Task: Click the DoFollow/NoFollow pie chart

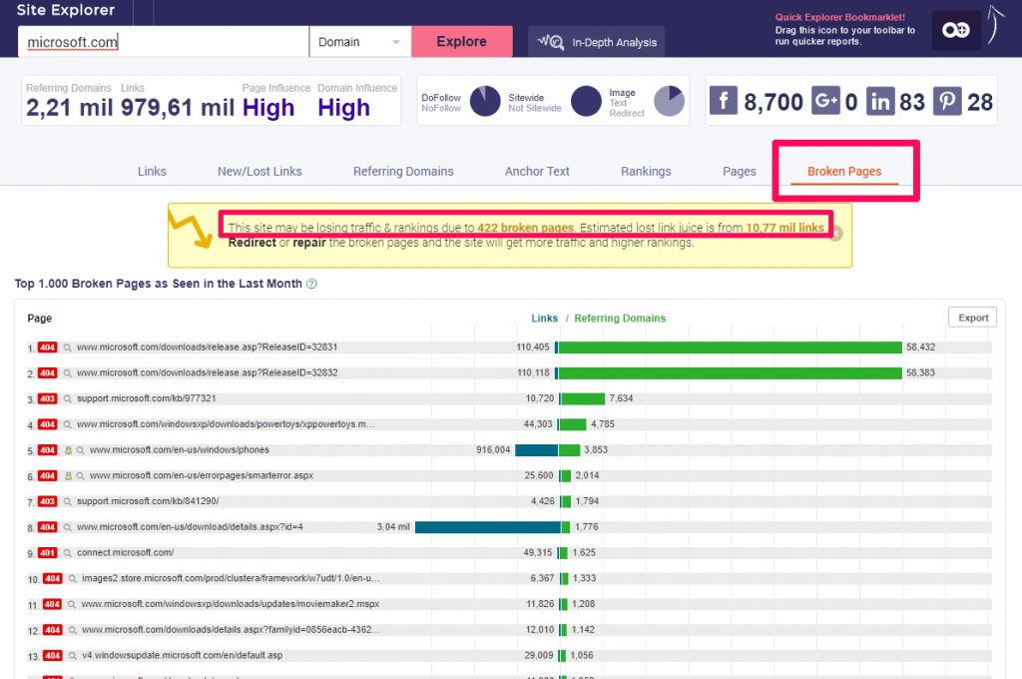Action: 485,101
